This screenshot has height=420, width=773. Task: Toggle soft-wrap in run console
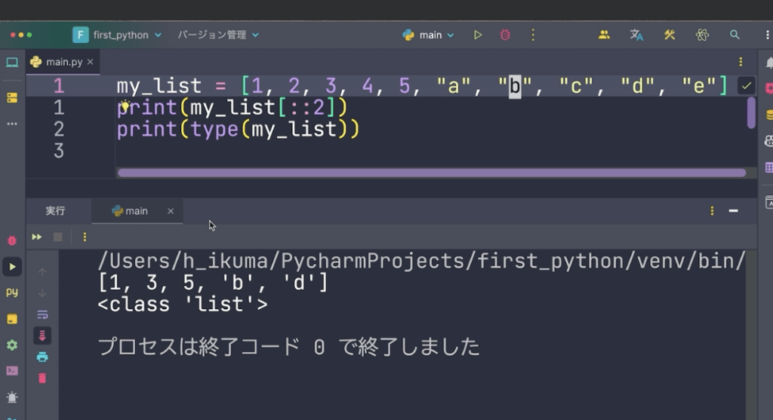coord(42,314)
